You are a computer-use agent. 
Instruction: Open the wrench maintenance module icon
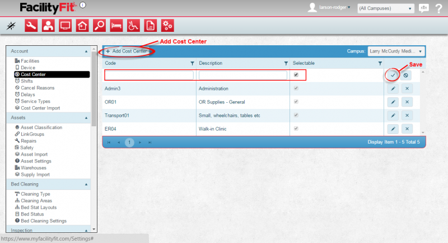[x=31, y=26]
